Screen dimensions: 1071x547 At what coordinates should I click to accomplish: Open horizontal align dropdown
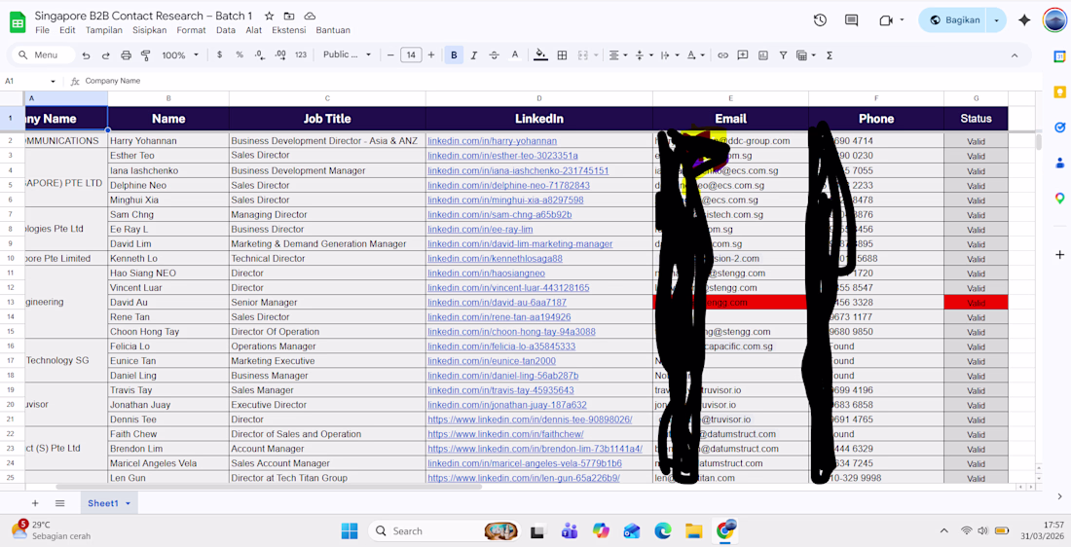[617, 55]
